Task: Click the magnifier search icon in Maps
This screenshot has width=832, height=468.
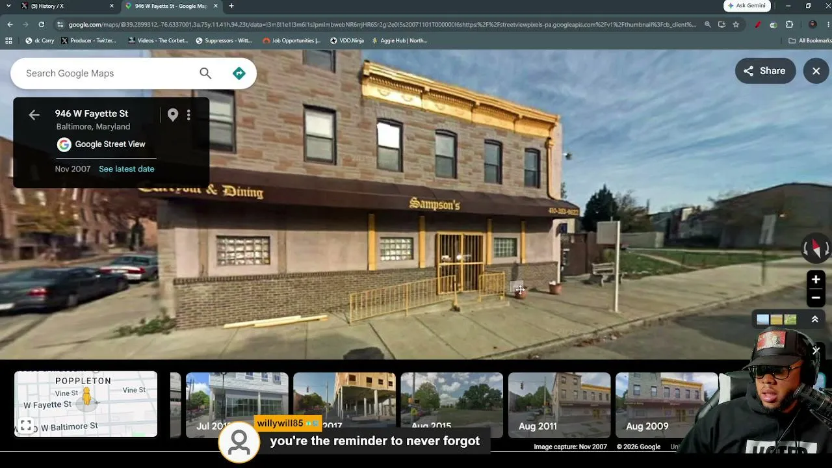Action: 205,73
